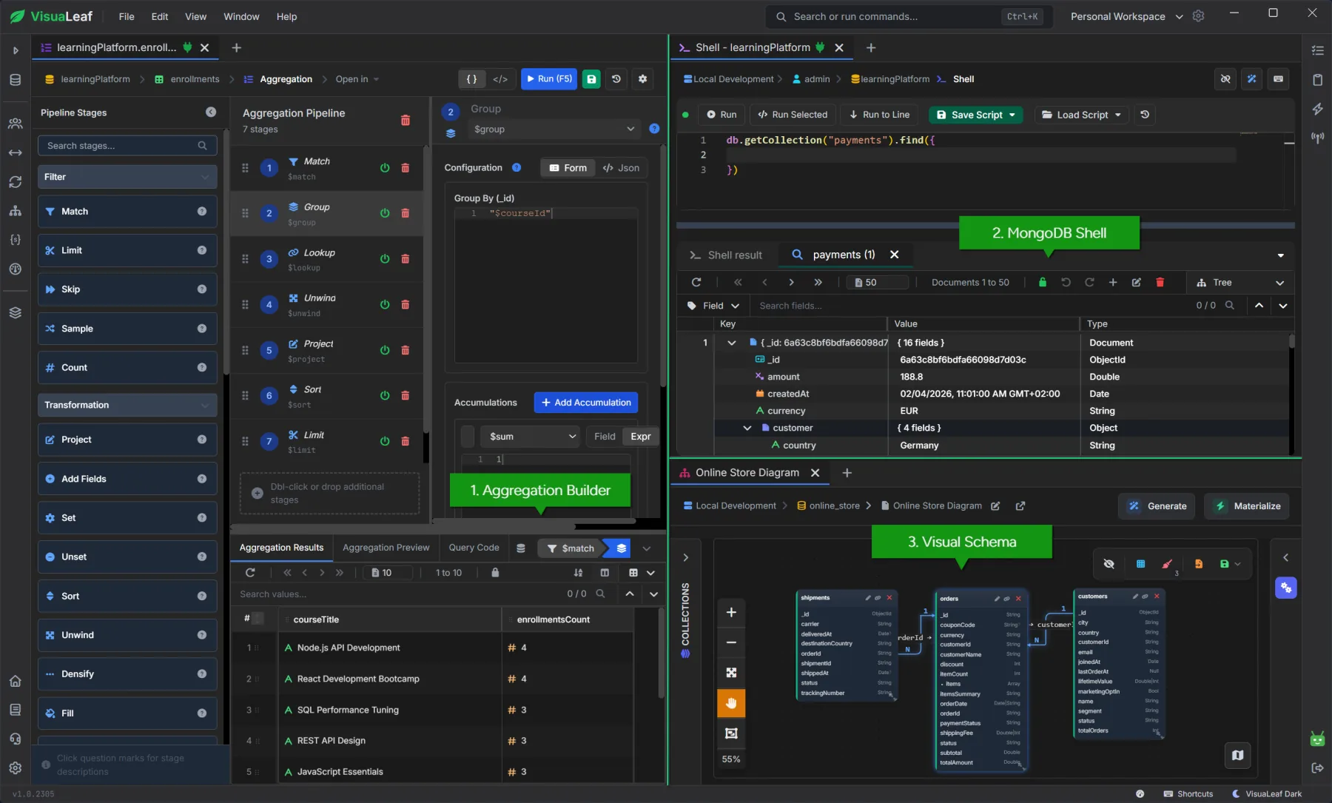Select the hand pan tool in the Online Store diagram

731,703
